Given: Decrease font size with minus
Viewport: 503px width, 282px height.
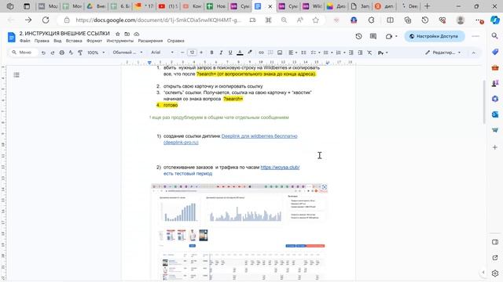Looking at the screenshot, I should (x=182, y=52).
